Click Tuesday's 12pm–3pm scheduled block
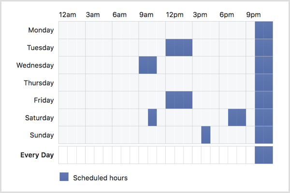The height and width of the screenshot is (193, 290). click(x=179, y=48)
